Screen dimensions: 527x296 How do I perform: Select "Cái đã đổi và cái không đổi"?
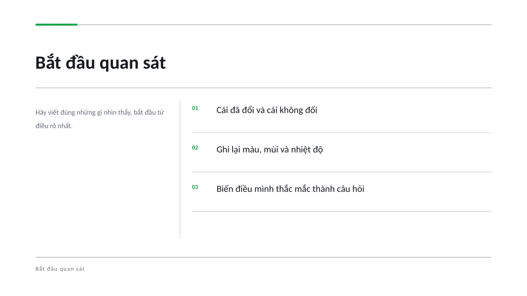tap(267, 110)
